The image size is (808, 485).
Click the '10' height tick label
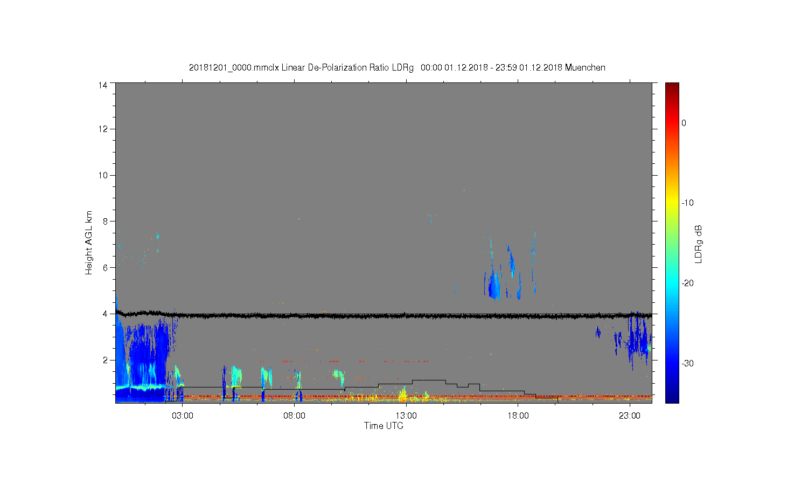coord(103,175)
